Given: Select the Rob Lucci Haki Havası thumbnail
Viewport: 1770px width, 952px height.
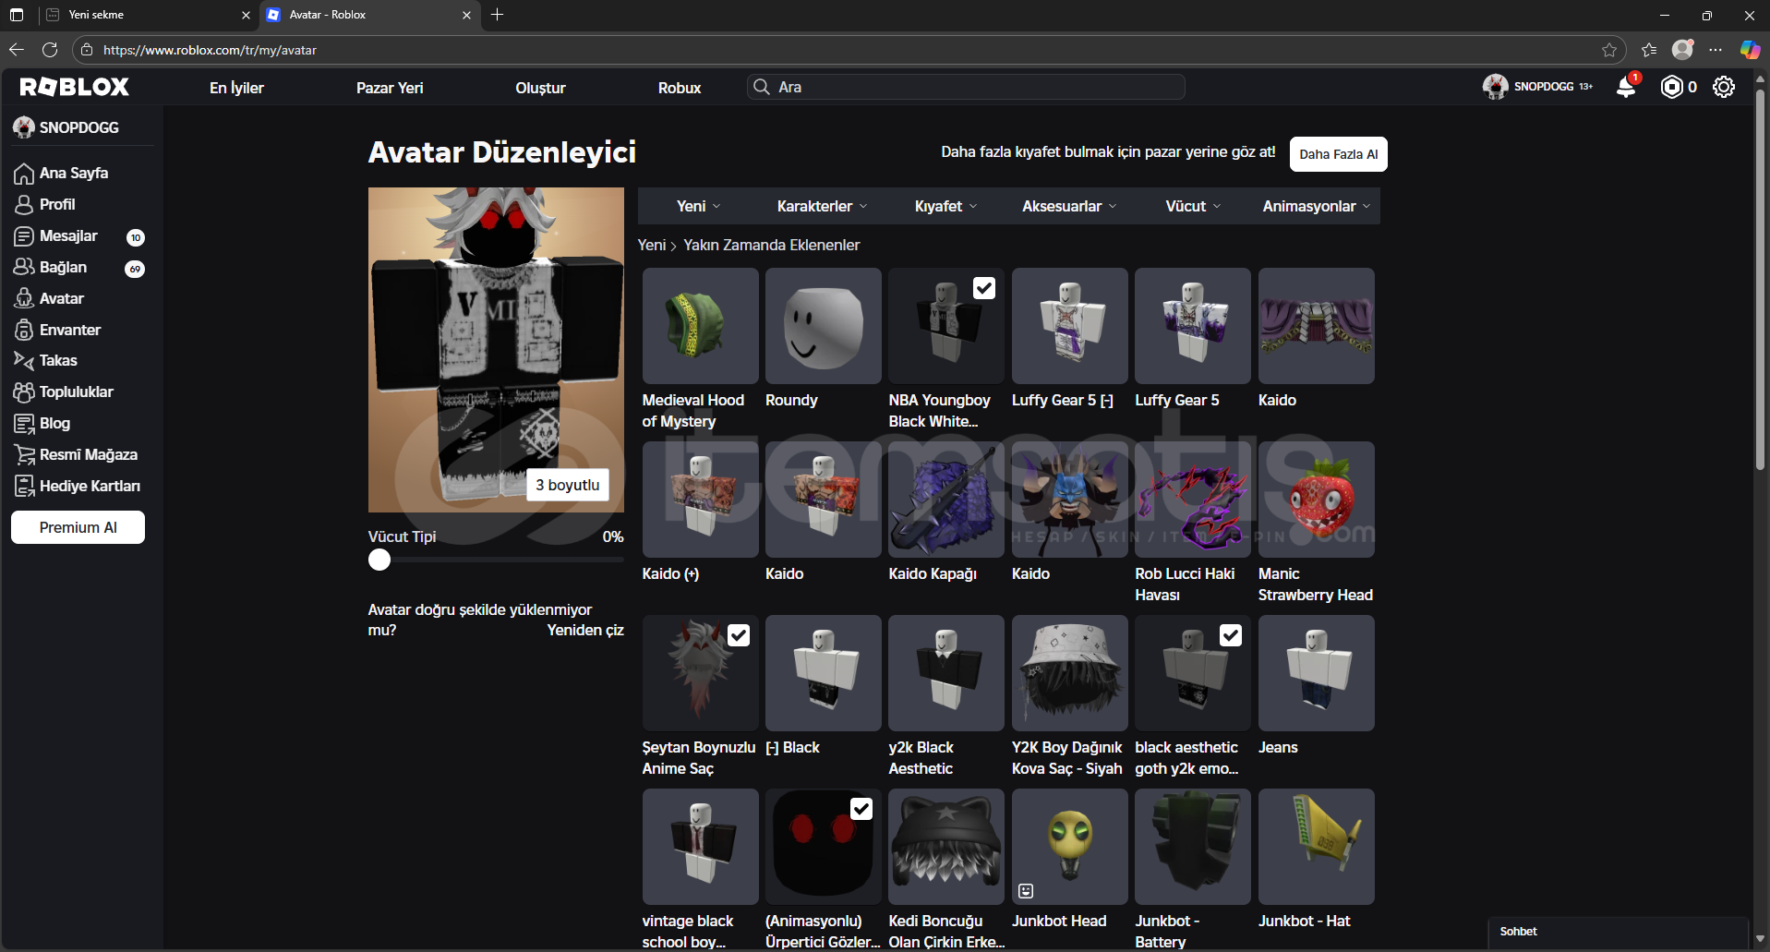Looking at the screenshot, I should tap(1192, 500).
